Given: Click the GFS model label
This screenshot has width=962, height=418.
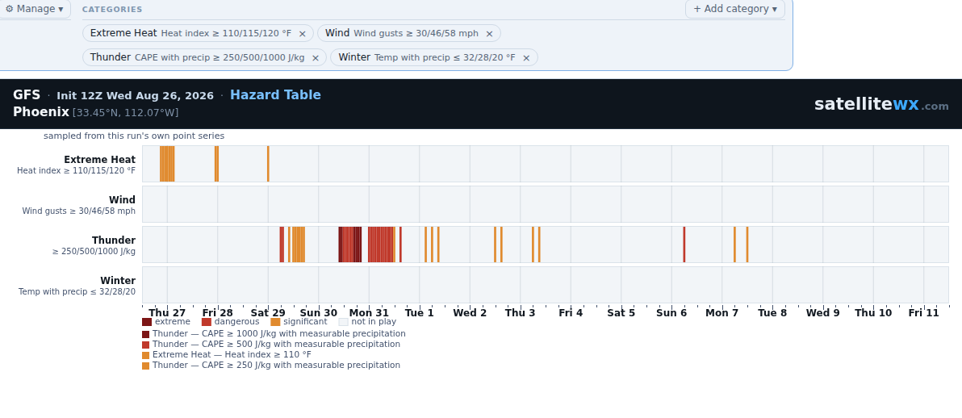Looking at the screenshot, I should point(27,95).
